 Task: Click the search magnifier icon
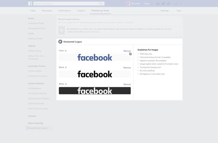coord(101,4)
